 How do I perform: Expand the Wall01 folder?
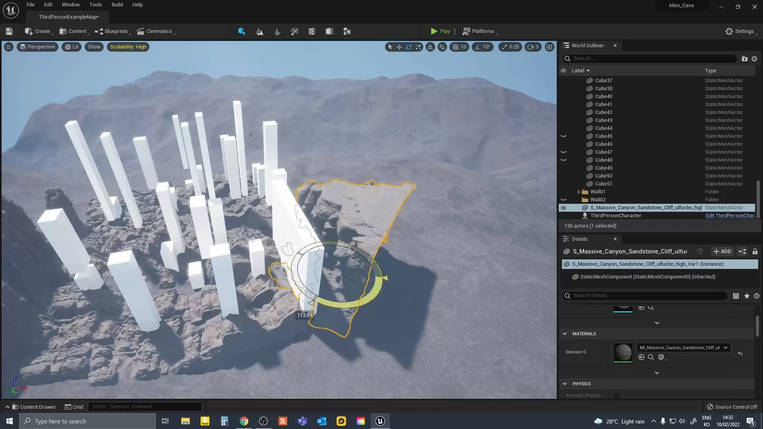[x=578, y=192]
